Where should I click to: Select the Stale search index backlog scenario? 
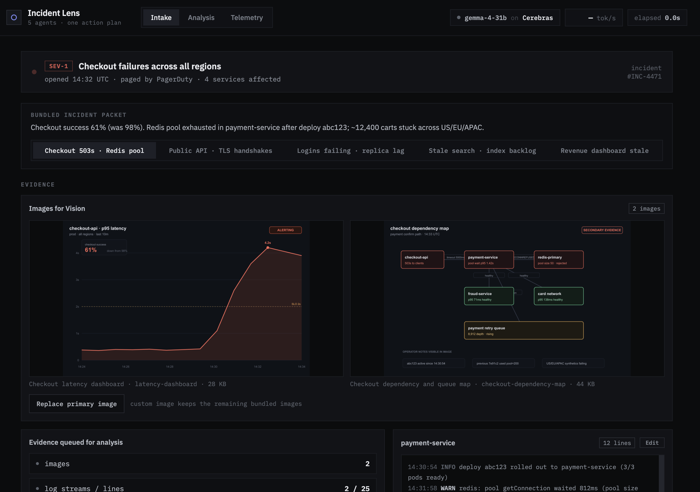point(482,151)
